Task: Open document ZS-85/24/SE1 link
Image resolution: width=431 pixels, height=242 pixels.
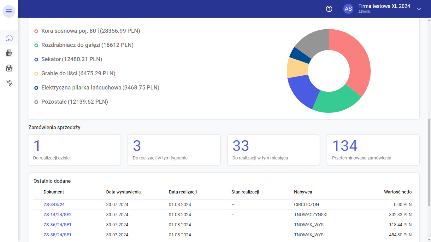Action: coord(57,235)
